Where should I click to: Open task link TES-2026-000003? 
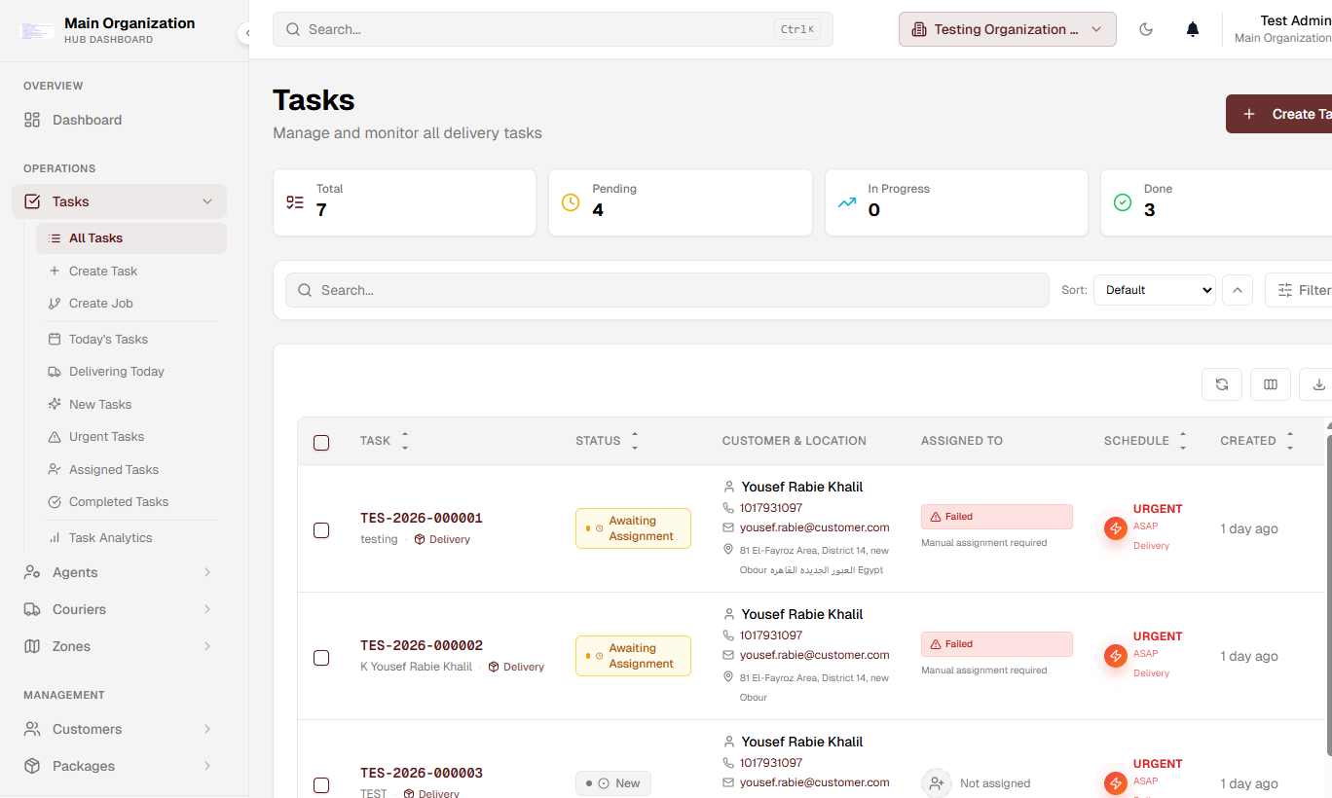[422, 773]
